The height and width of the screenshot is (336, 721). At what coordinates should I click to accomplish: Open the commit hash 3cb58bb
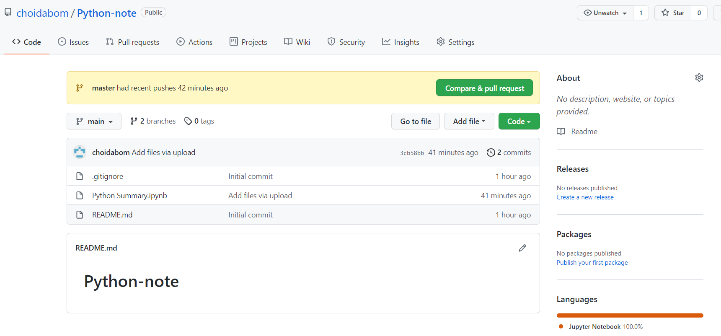(412, 153)
